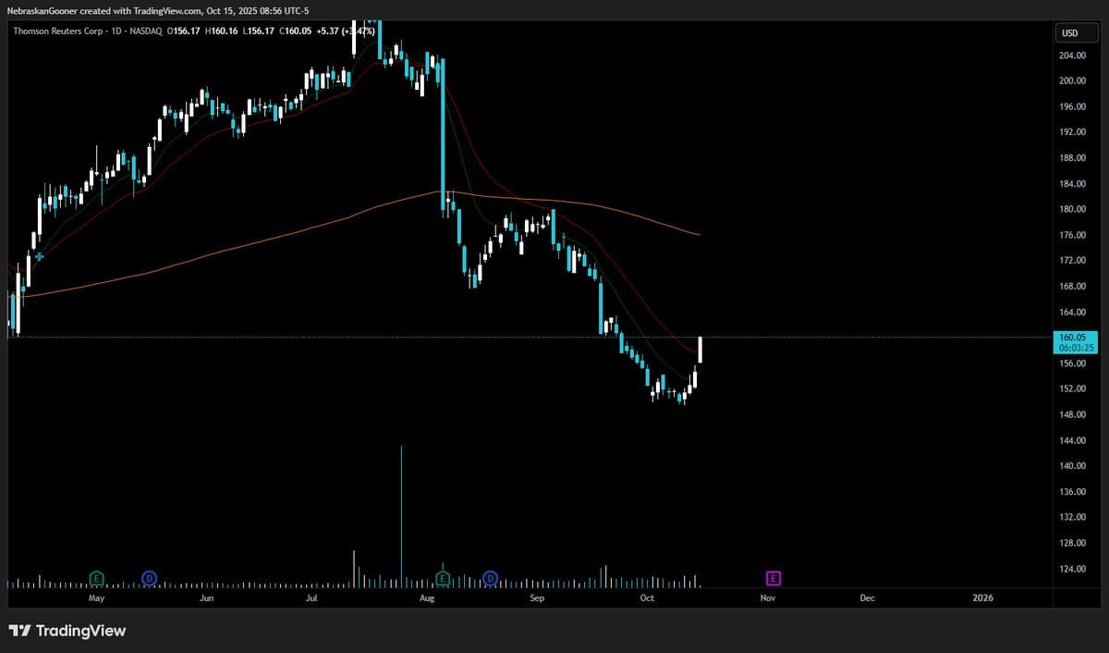Click the large volume spike bar in July
The image size is (1109, 653).
click(401, 513)
